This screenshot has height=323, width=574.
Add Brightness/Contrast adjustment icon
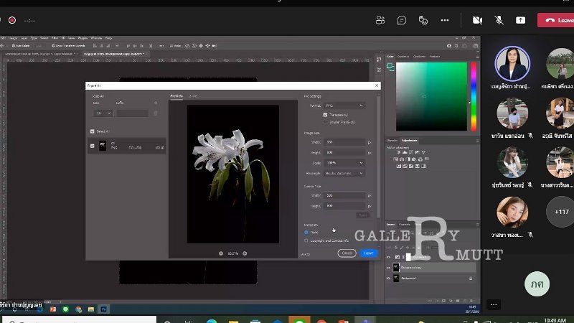coord(398,152)
